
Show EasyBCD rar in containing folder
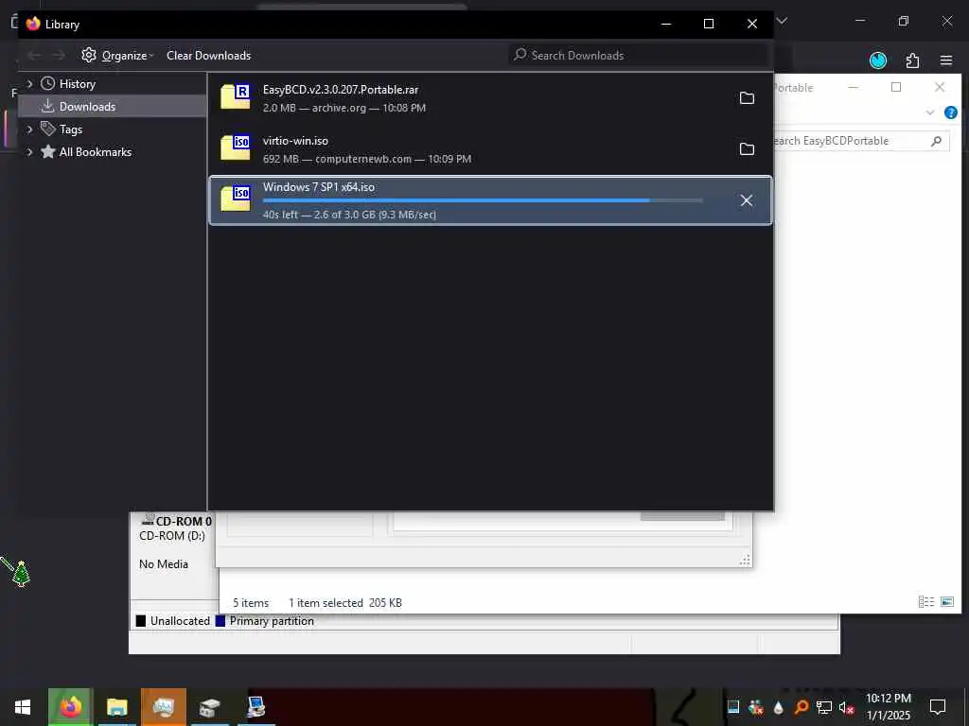pyautogui.click(x=747, y=98)
